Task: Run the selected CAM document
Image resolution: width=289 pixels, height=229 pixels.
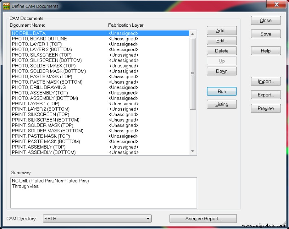Action: coord(221,91)
